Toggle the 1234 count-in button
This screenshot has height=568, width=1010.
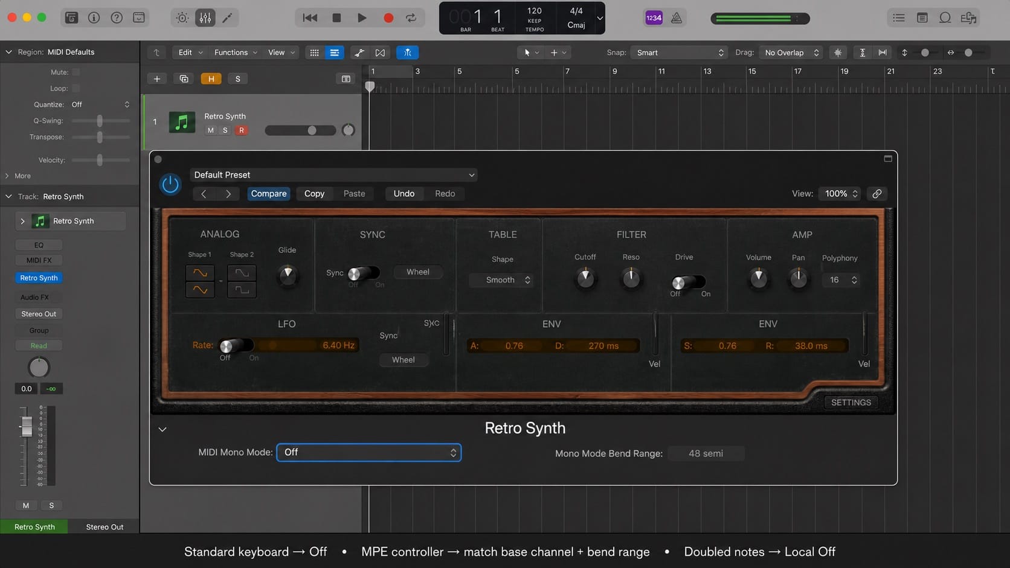654,18
